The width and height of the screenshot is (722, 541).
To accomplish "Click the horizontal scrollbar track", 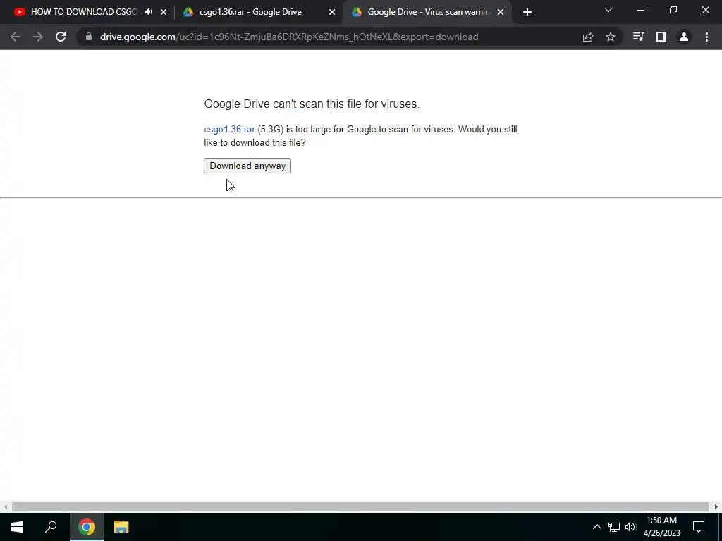I will pos(360,506).
